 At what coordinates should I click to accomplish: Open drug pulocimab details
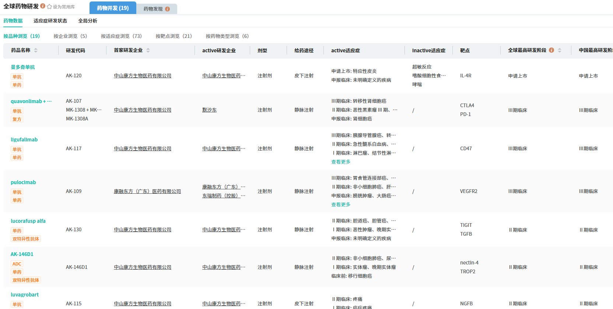coord(23,182)
